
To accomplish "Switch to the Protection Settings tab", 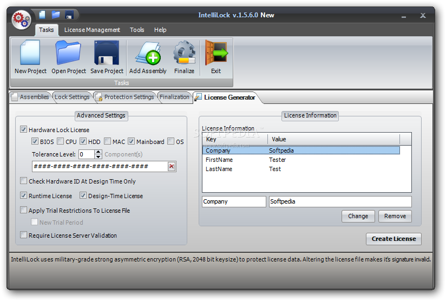I will tap(126, 97).
